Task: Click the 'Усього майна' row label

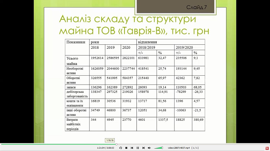Action: coord(72,61)
